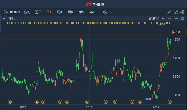This screenshot has height=110, width=187.
Task: Switch to the 五日 five-day tab
Action: click(x=38, y=12)
